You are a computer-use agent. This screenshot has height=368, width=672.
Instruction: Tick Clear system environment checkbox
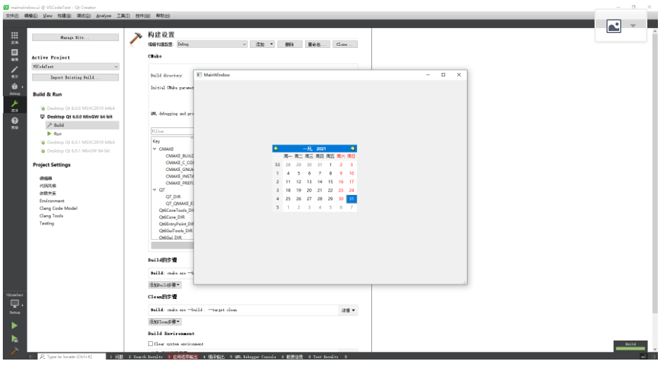(x=151, y=343)
